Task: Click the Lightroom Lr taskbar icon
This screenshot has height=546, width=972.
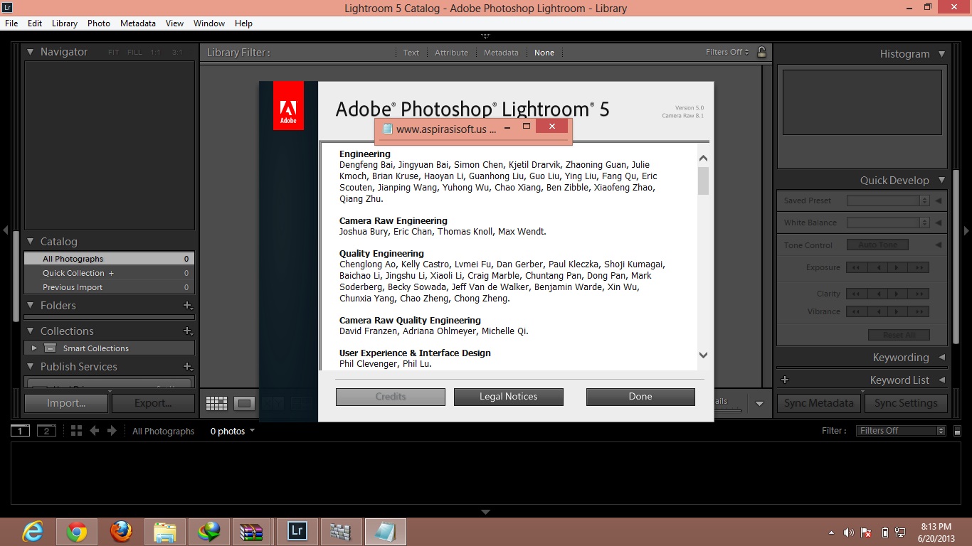Action: 297,532
